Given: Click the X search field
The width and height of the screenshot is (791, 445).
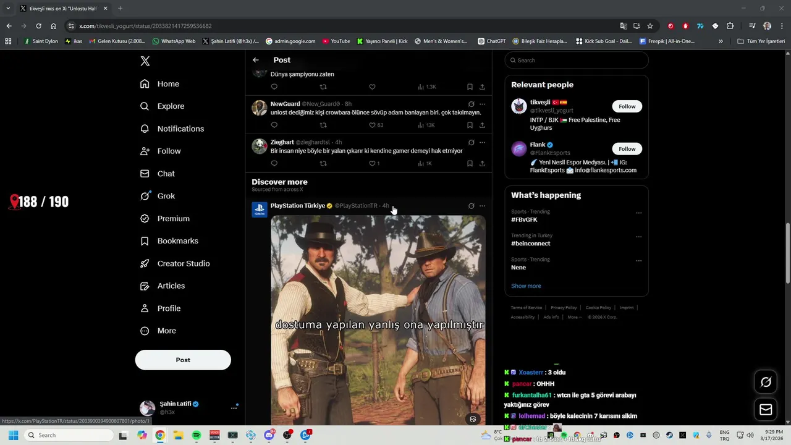Looking at the screenshot, I should [x=577, y=60].
